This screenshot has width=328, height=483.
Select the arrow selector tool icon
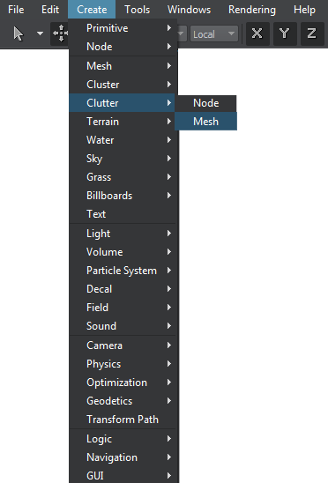click(19, 33)
